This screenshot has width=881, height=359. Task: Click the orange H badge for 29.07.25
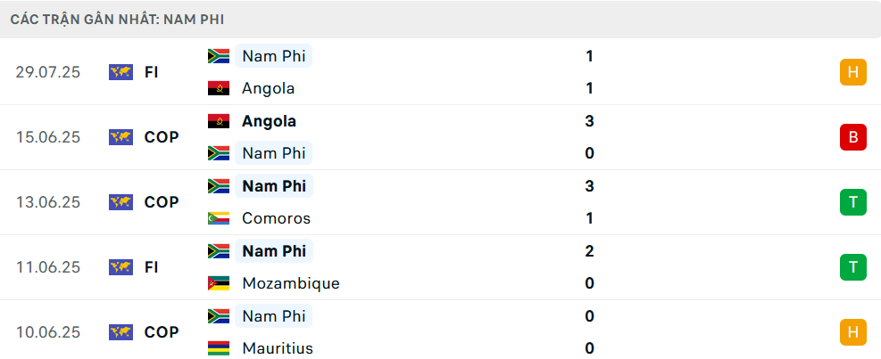[x=853, y=72]
